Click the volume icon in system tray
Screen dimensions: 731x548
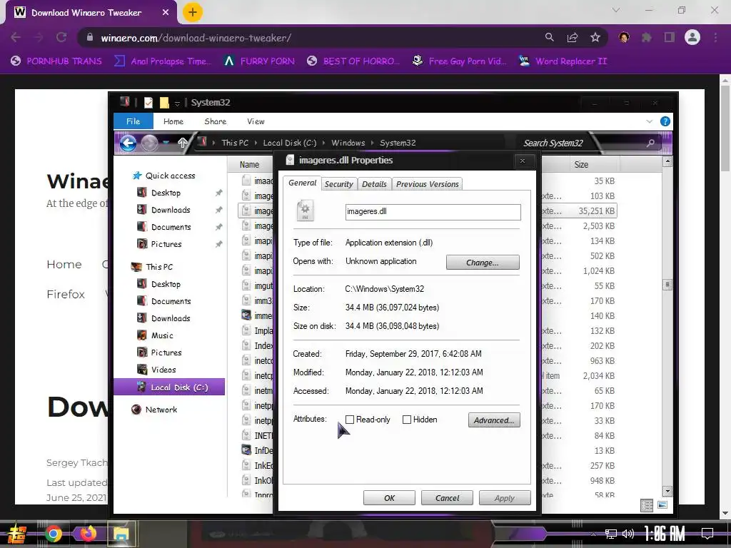pos(628,534)
